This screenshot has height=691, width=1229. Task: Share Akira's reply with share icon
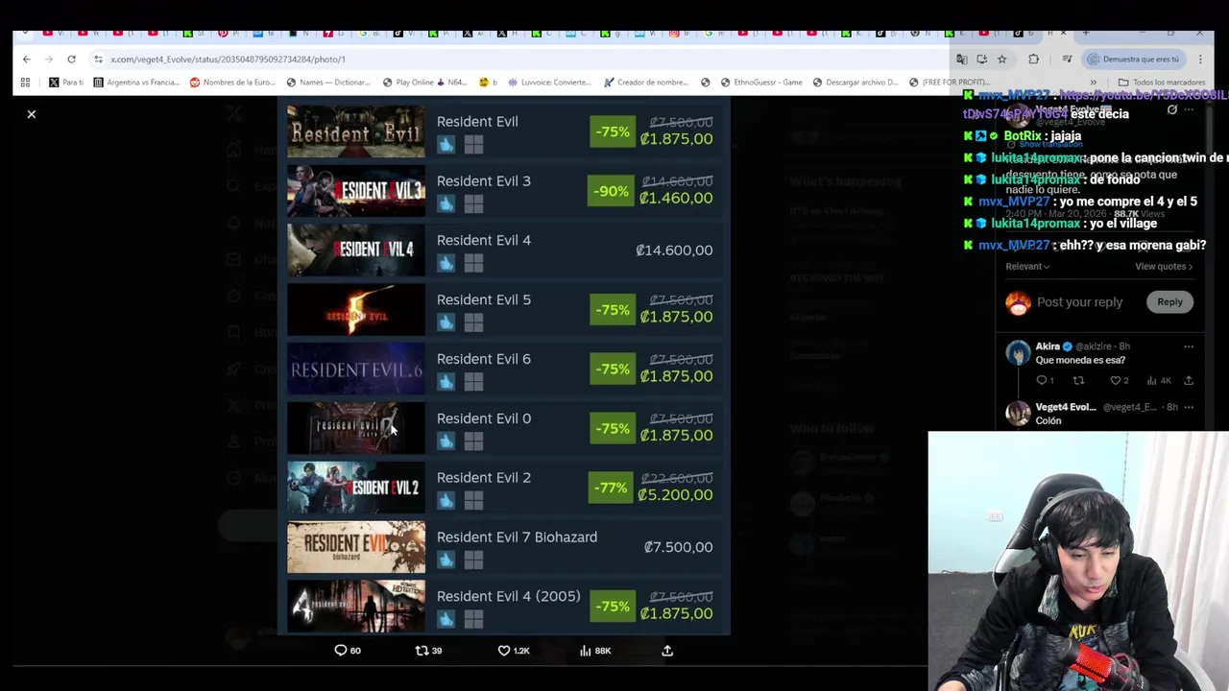[x=1189, y=381]
